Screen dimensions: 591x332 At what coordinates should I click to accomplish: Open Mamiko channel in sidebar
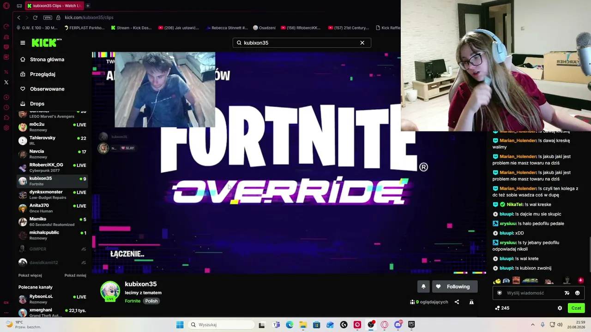pyautogui.click(x=52, y=221)
